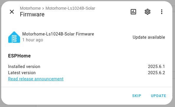This screenshot has width=175, height=107.
Task: Click the Motorhome breadcrumb
Action: coord(30,8)
